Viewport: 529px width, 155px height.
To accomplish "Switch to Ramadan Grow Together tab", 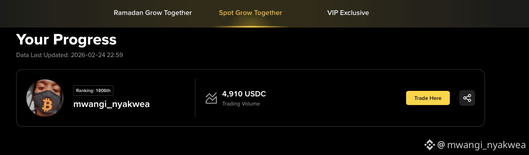I will pyautogui.click(x=153, y=13).
